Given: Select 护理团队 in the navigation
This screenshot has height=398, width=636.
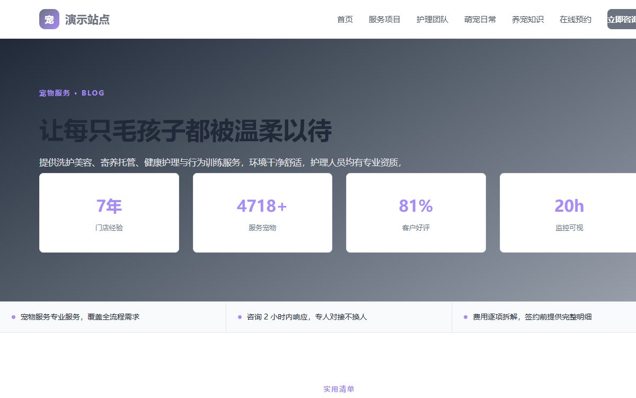Looking at the screenshot, I should click(x=432, y=20).
